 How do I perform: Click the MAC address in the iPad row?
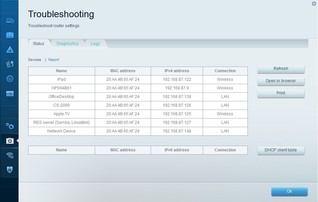tap(123, 79)
